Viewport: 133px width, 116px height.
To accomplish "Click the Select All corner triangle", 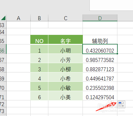I will pyautogui.click(x=3, y=18).
